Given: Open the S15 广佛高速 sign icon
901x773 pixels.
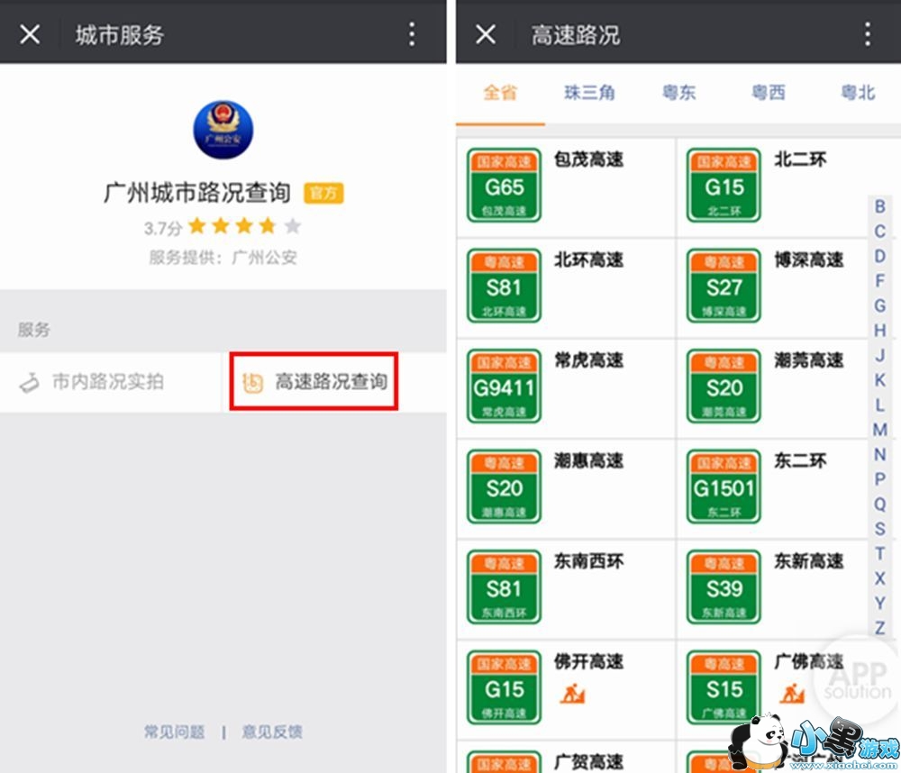Looking at the screenshot, I should (x=724, y=687).
